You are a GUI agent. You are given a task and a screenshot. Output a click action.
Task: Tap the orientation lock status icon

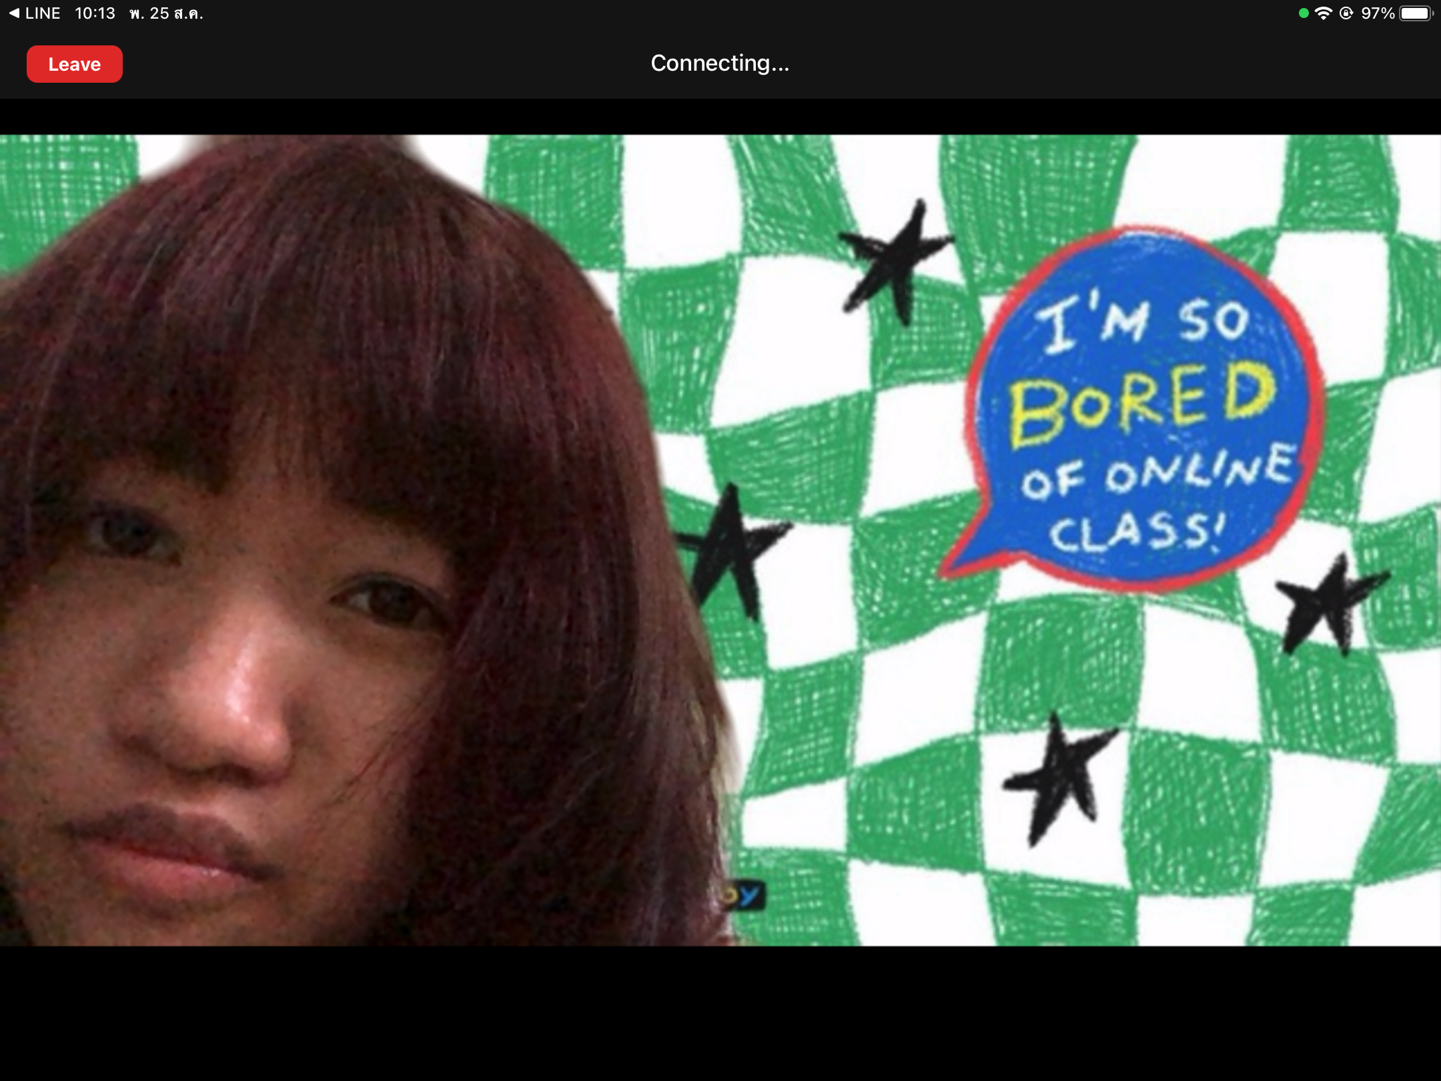point(1346,13)
